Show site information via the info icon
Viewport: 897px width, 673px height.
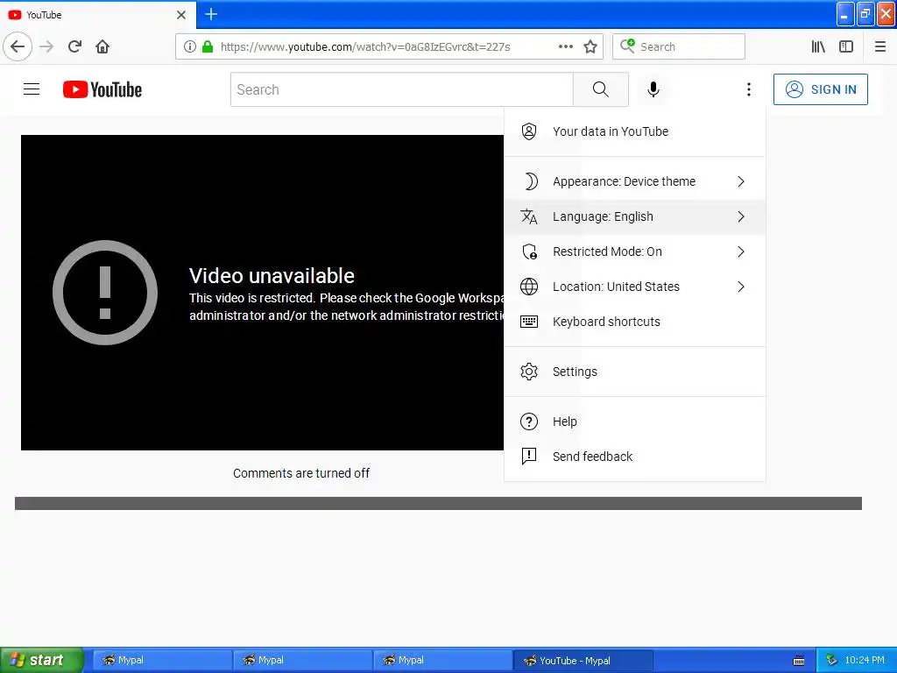[190, 46]
